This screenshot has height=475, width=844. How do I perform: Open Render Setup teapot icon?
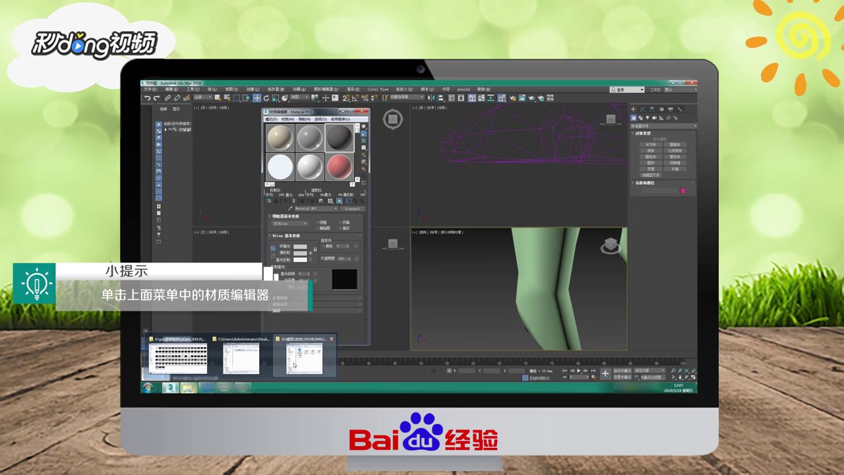513,98
